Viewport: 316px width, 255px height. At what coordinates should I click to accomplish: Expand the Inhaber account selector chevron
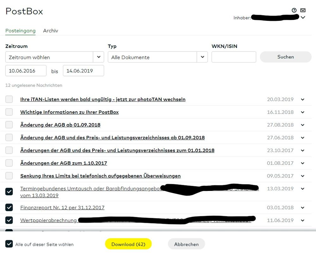(x=303, y=18)
